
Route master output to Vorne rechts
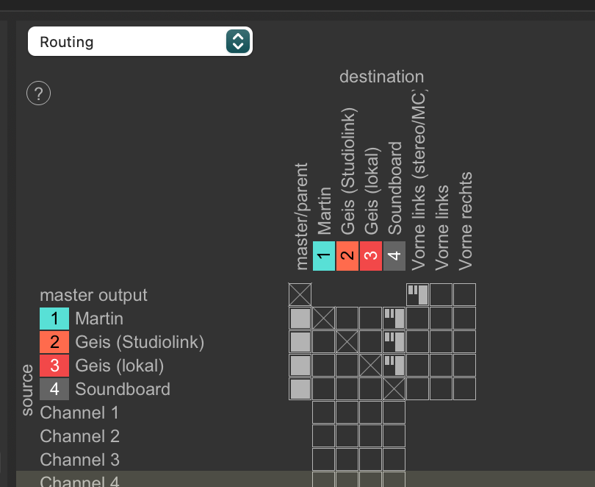pos(464,295)
